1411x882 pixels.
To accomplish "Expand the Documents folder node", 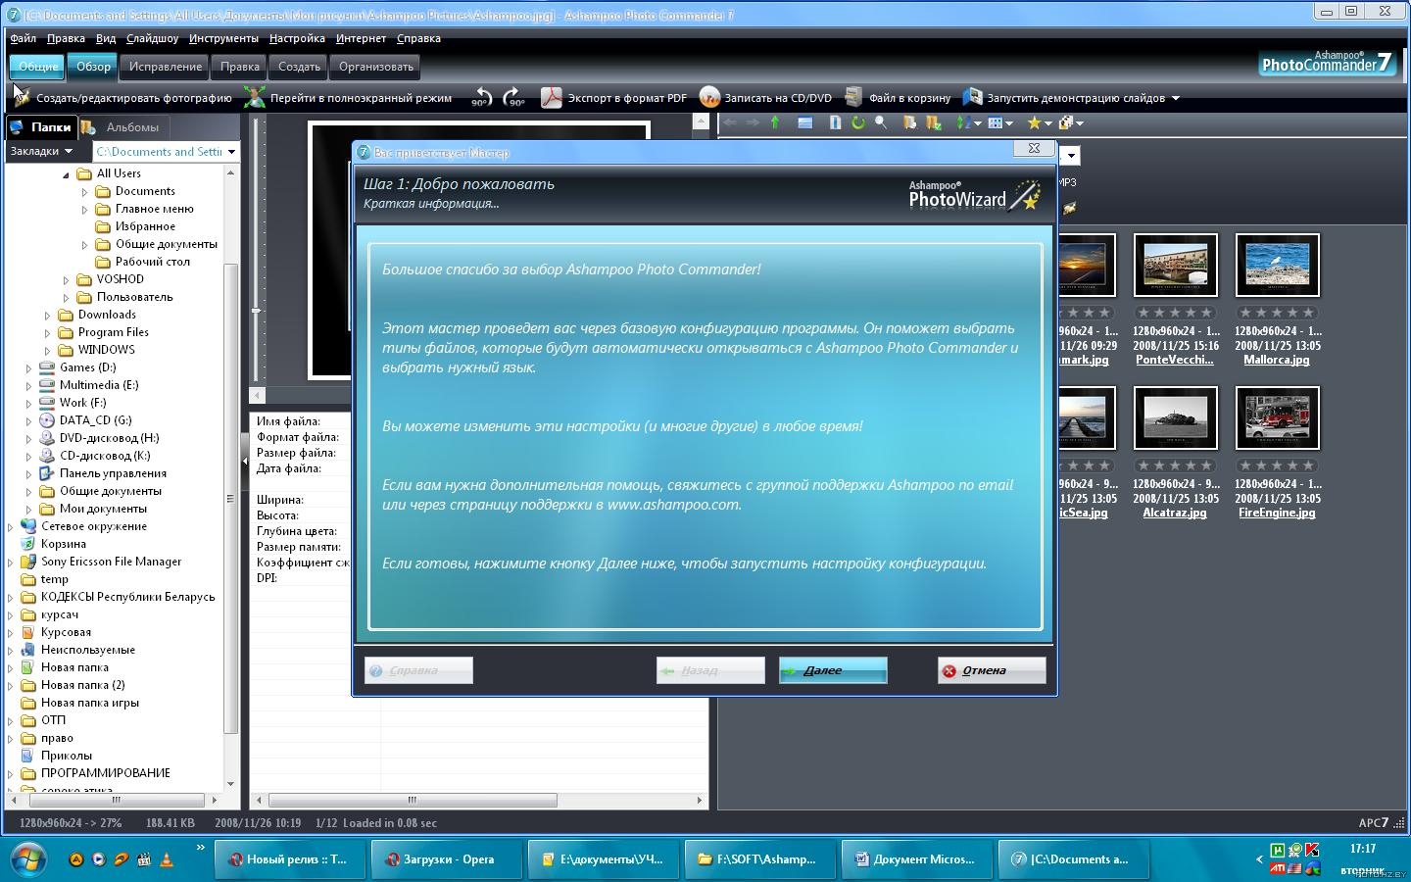I will pos(84,192).
